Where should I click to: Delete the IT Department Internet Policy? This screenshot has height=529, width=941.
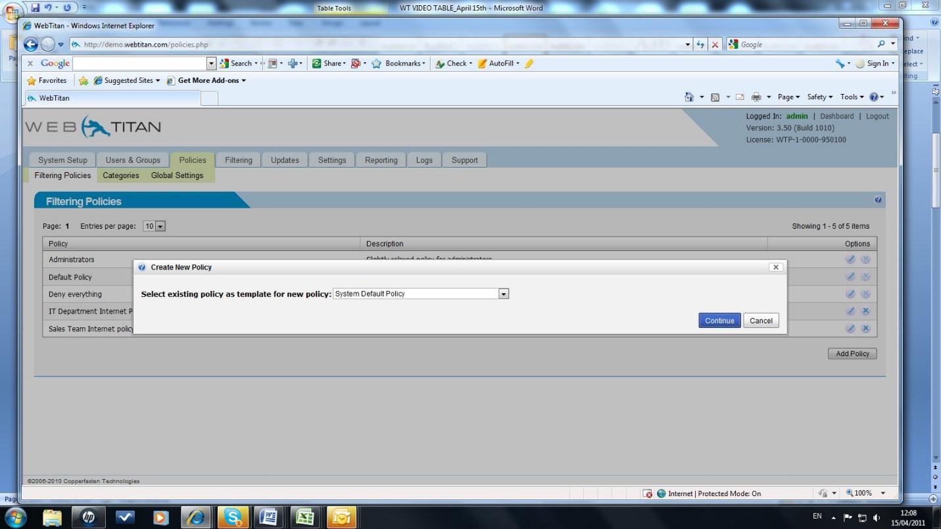tap(865, 311)
